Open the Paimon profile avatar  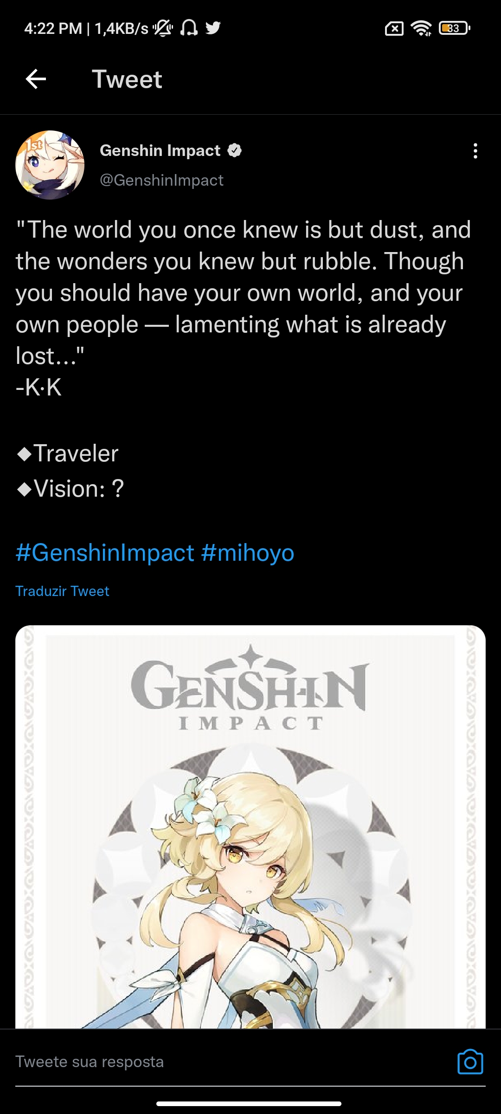50,165
